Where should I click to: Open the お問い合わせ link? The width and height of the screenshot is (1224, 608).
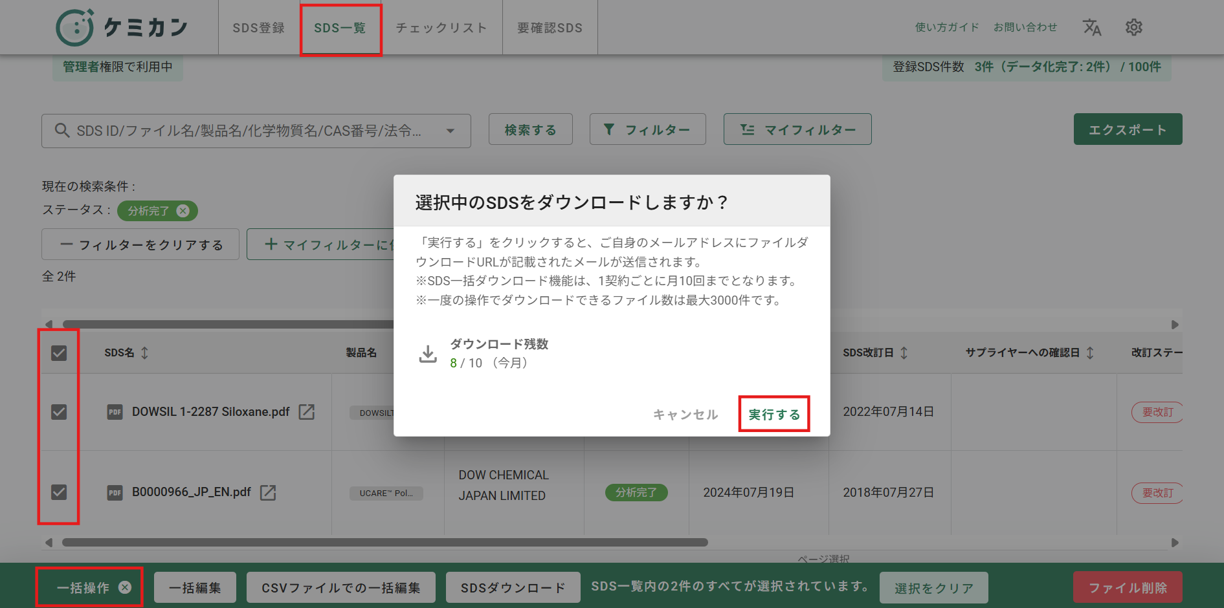[x=1025, y=27]
